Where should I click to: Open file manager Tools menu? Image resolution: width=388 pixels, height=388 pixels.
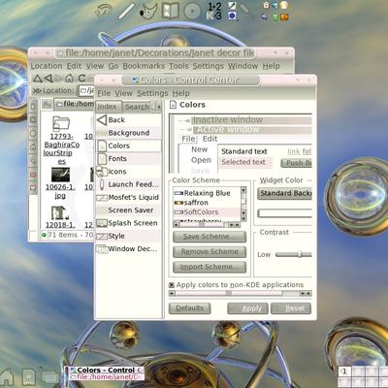[x=178, y=66]
